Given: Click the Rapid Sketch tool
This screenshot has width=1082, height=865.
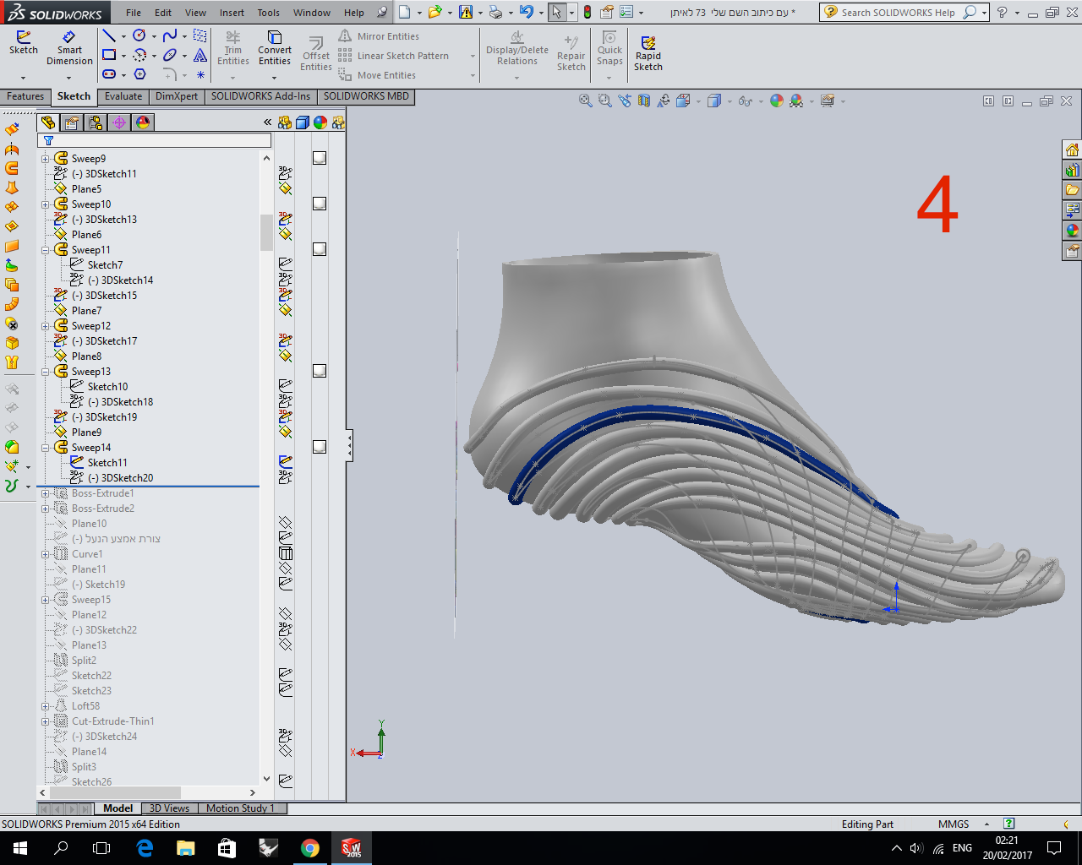Looking at the screenshot, I should point(648,53).
